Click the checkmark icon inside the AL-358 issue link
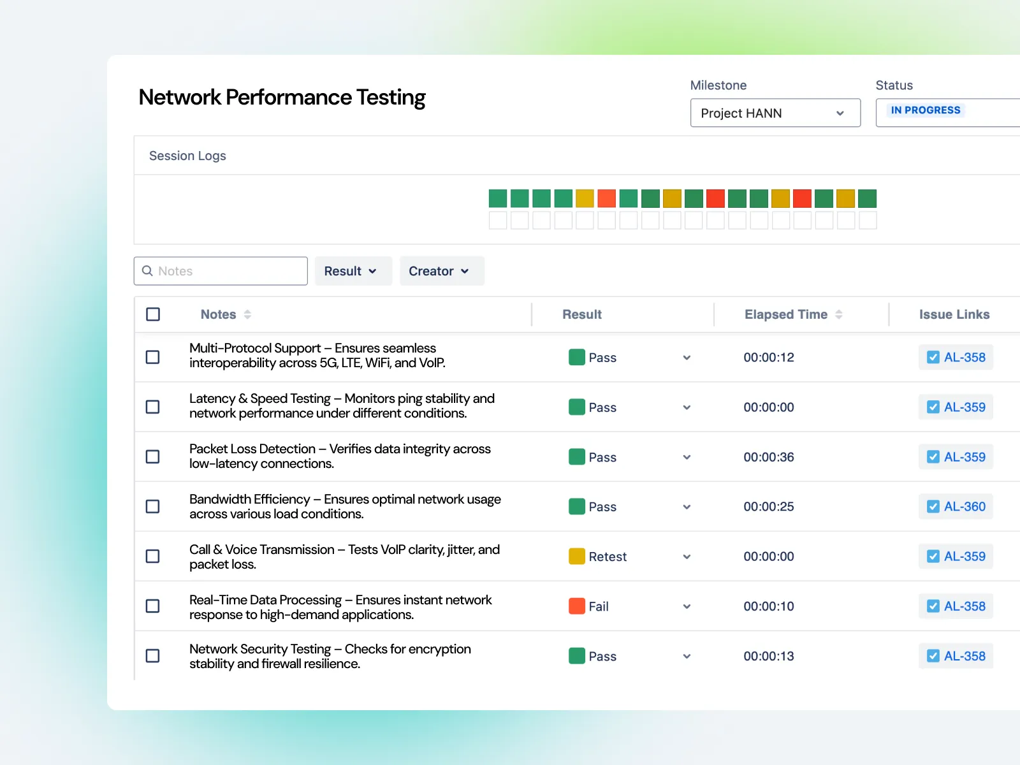 933,357
